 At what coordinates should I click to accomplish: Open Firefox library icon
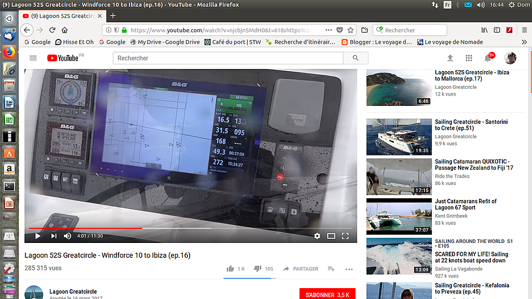(x=485, y=30)
